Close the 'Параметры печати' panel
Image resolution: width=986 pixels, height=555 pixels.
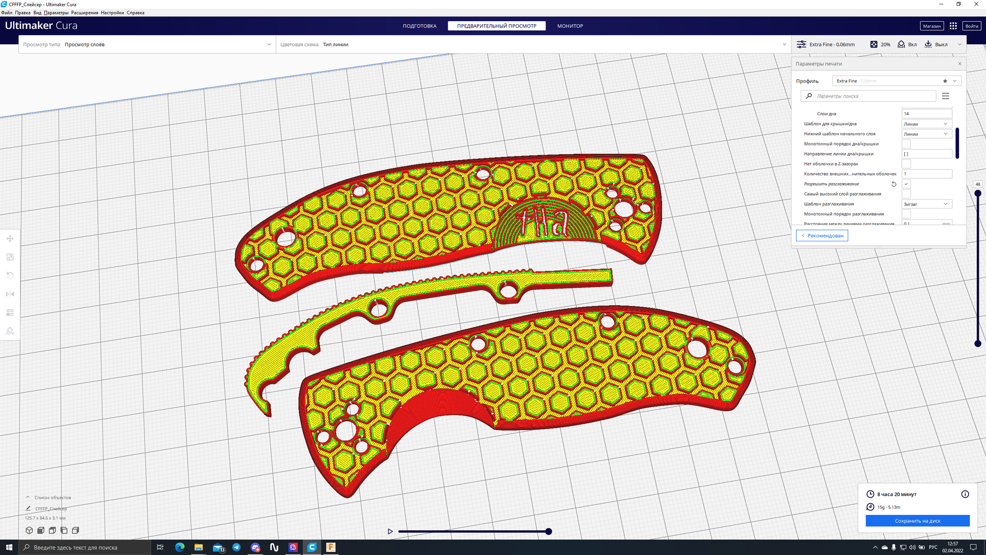click(x=960, y=64)
